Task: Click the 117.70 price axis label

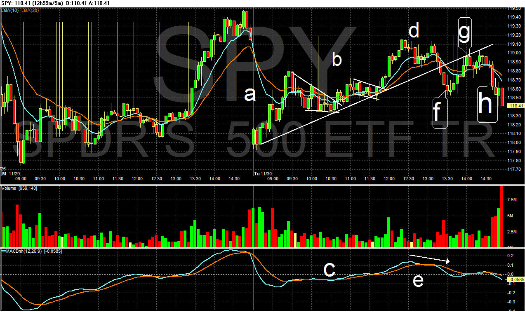Action: coord(514,169)
